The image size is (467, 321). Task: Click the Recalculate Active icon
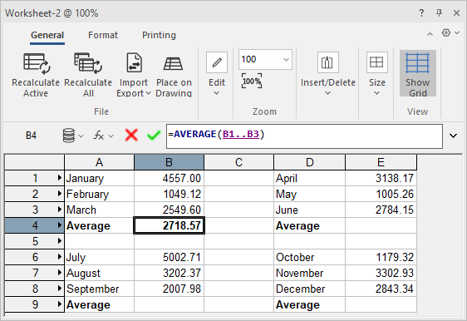click(x=36, y=63)
